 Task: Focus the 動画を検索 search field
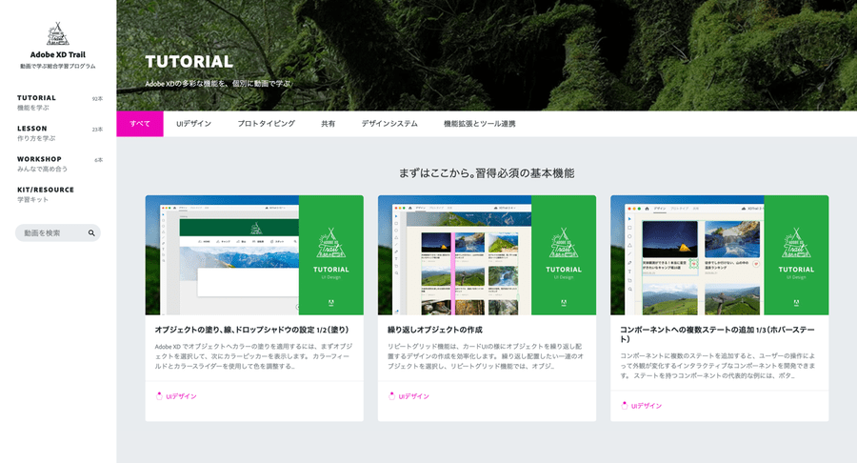point(57,232)
